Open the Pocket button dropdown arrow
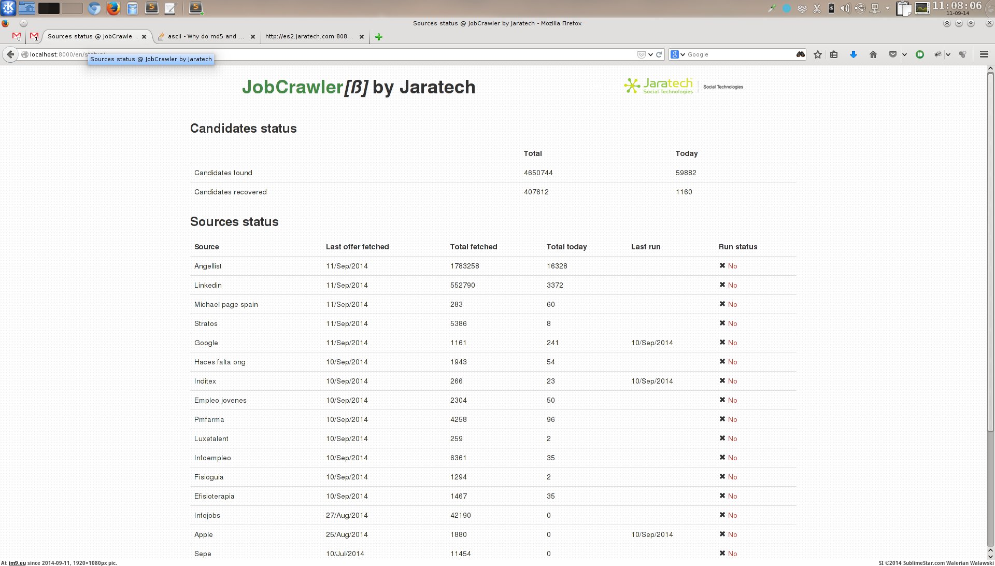This screenshot has width=995, height=566. pos(904,54)
